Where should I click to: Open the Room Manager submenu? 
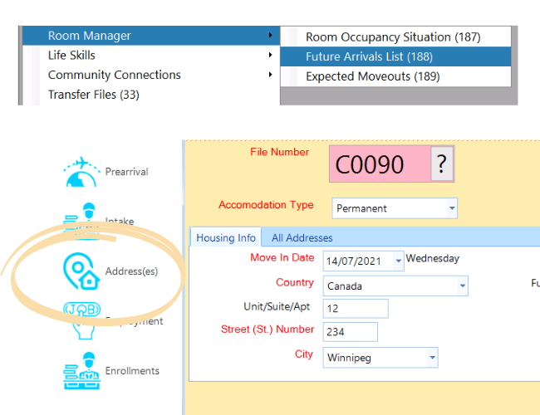(150, 36)
